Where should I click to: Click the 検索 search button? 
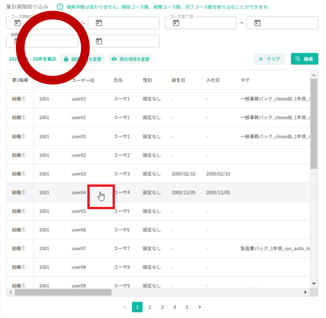click(x=305, y=59)
